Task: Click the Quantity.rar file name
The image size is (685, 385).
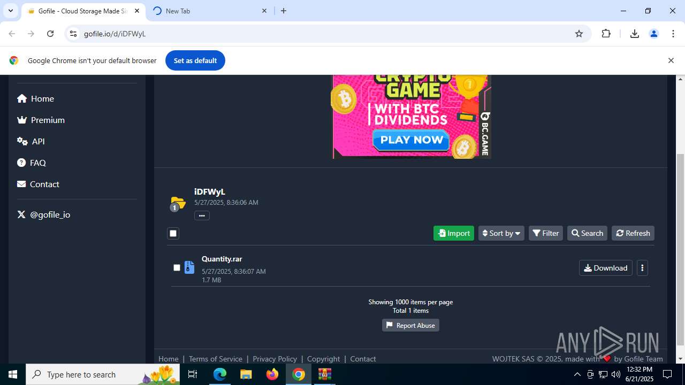Action: [x=222, y=259]
